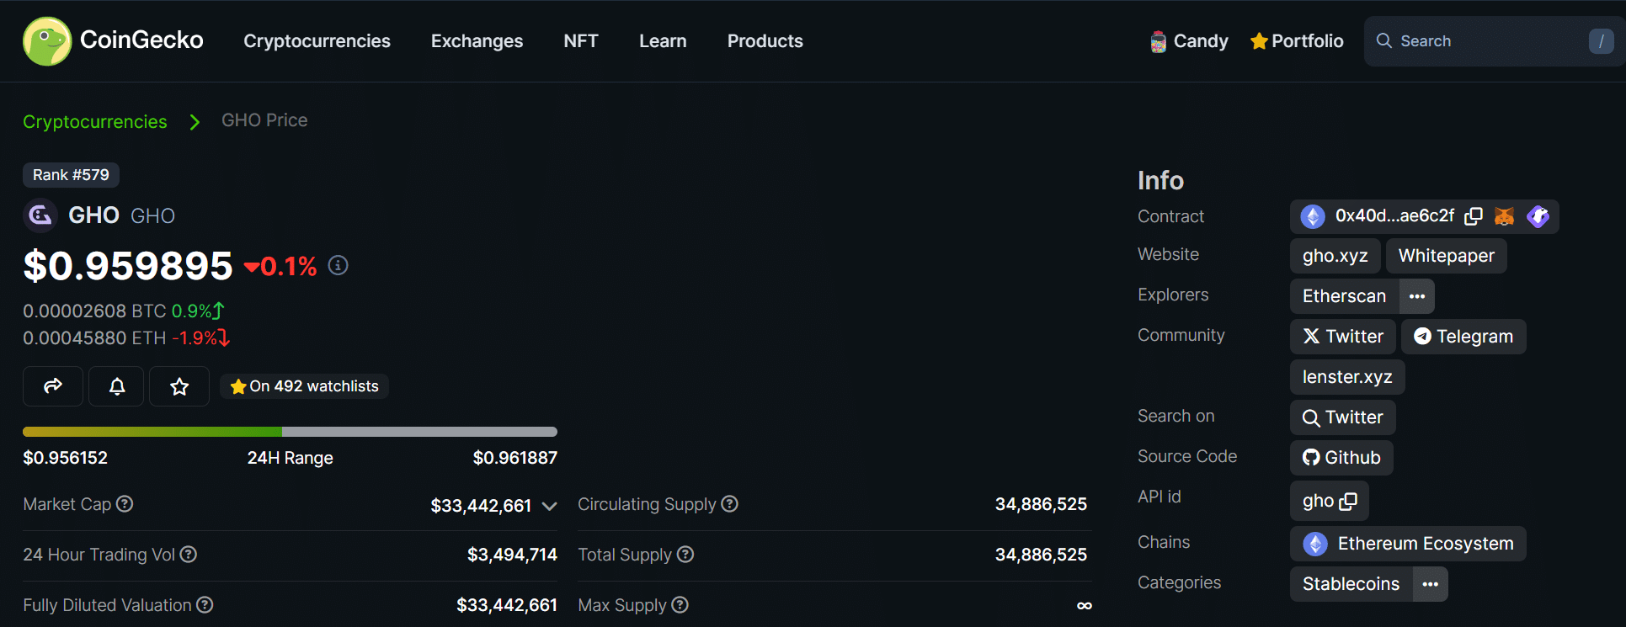This screenshot has width=1626, height=627.
Task: Open the Total Supply help icon
Action: [685, 555]
